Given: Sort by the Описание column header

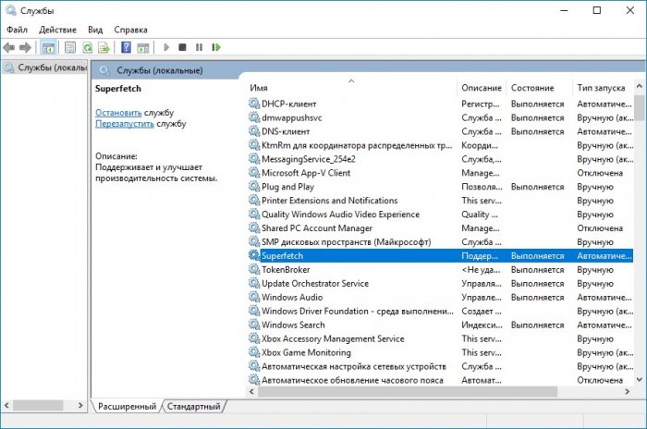Looking at the screenshot, I should click(482, 88).
